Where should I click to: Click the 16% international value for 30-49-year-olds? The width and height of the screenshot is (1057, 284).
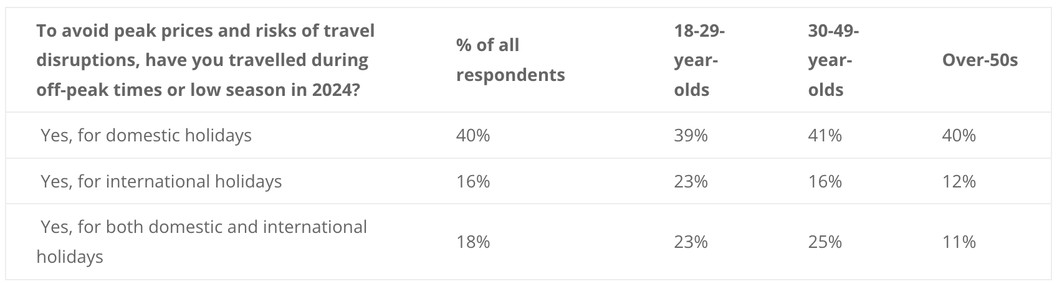(825, 181)
